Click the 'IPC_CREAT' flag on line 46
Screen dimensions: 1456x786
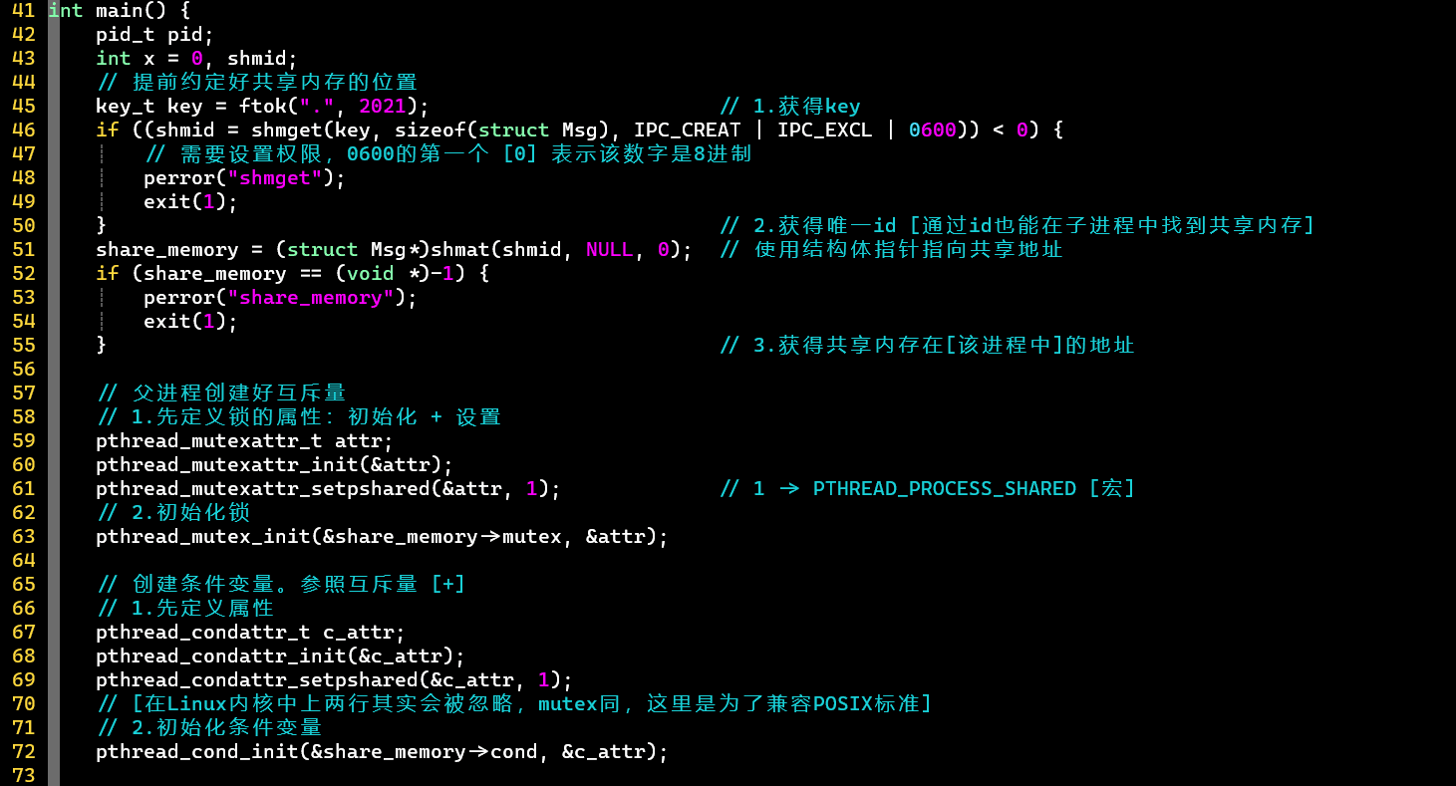point(688,131)
